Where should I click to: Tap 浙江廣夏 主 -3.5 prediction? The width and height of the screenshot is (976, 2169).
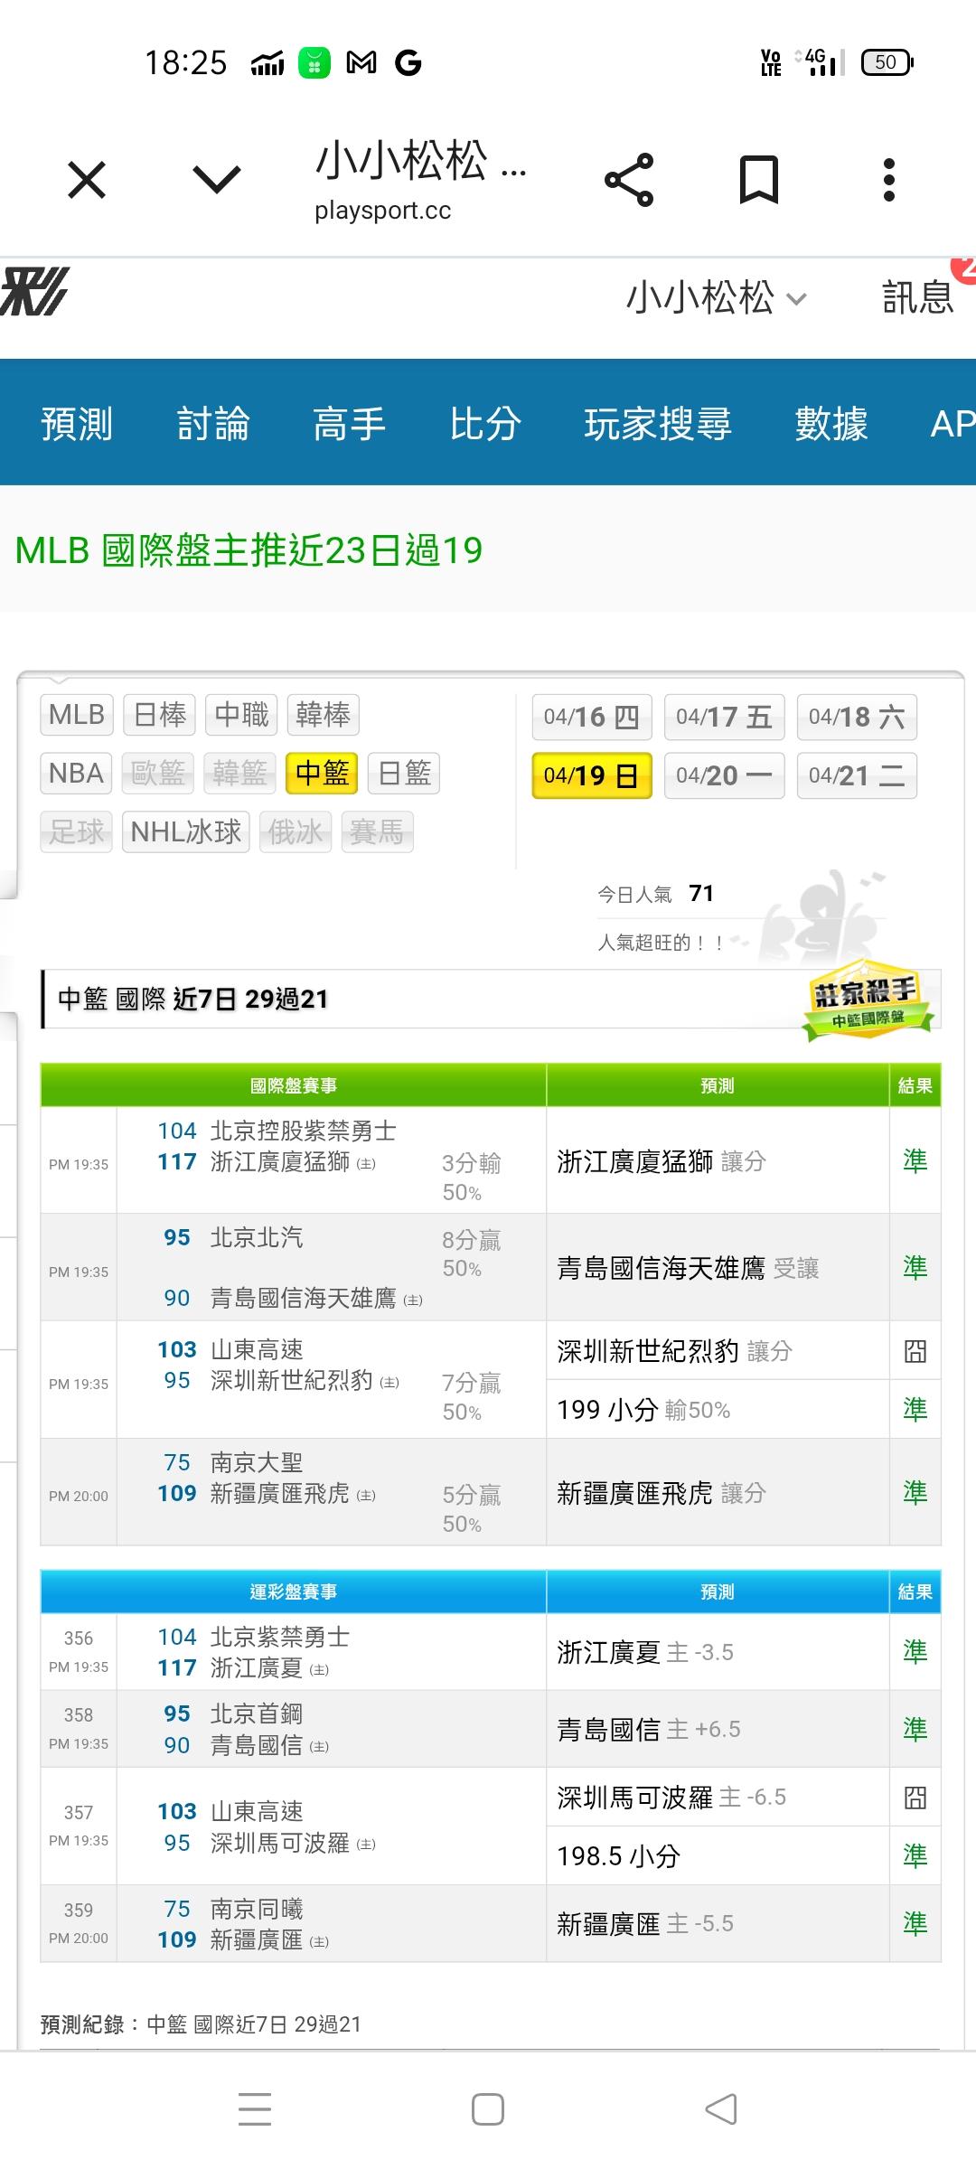coord(718,1652)
